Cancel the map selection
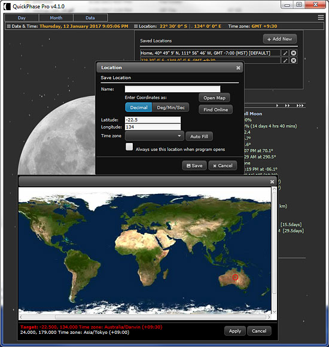The width and height of the screenshot is (329, 347). tap(259, 331)
